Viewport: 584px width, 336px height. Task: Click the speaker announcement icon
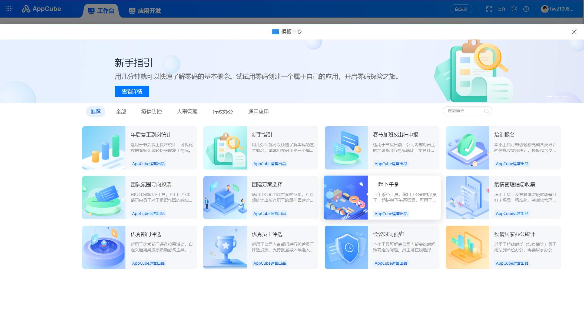coord(514,9)
